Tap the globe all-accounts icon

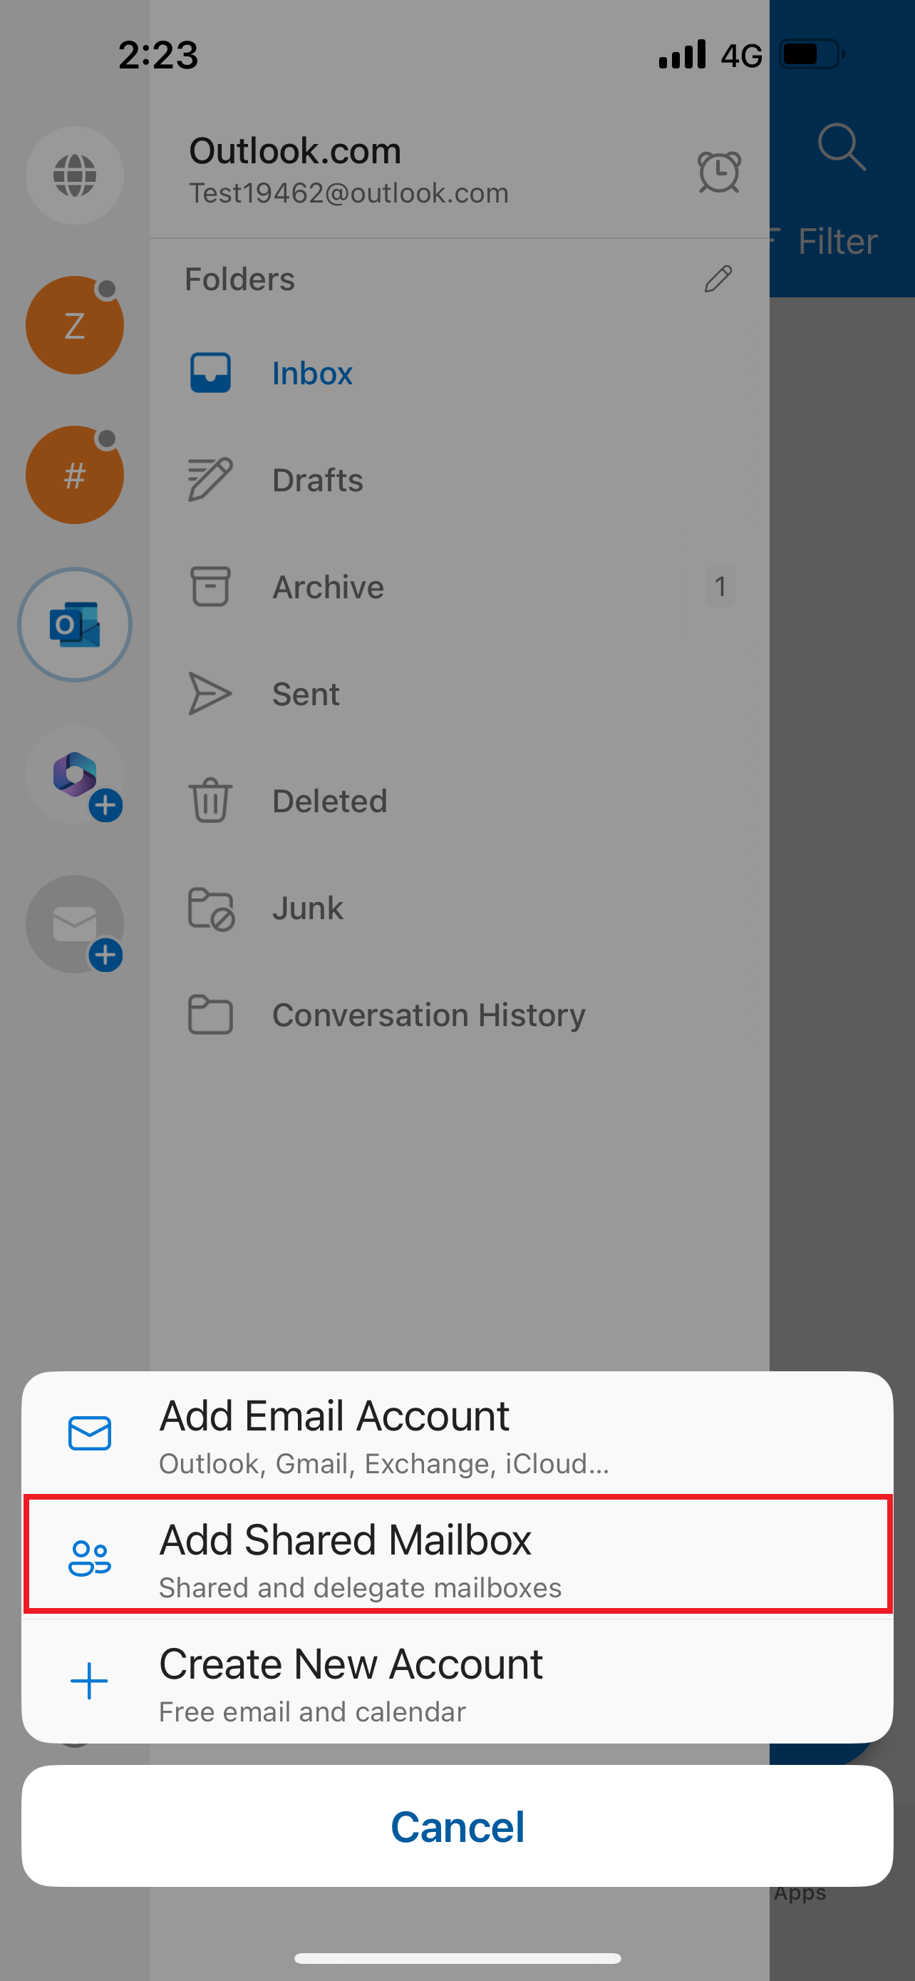tap(75, 175)
